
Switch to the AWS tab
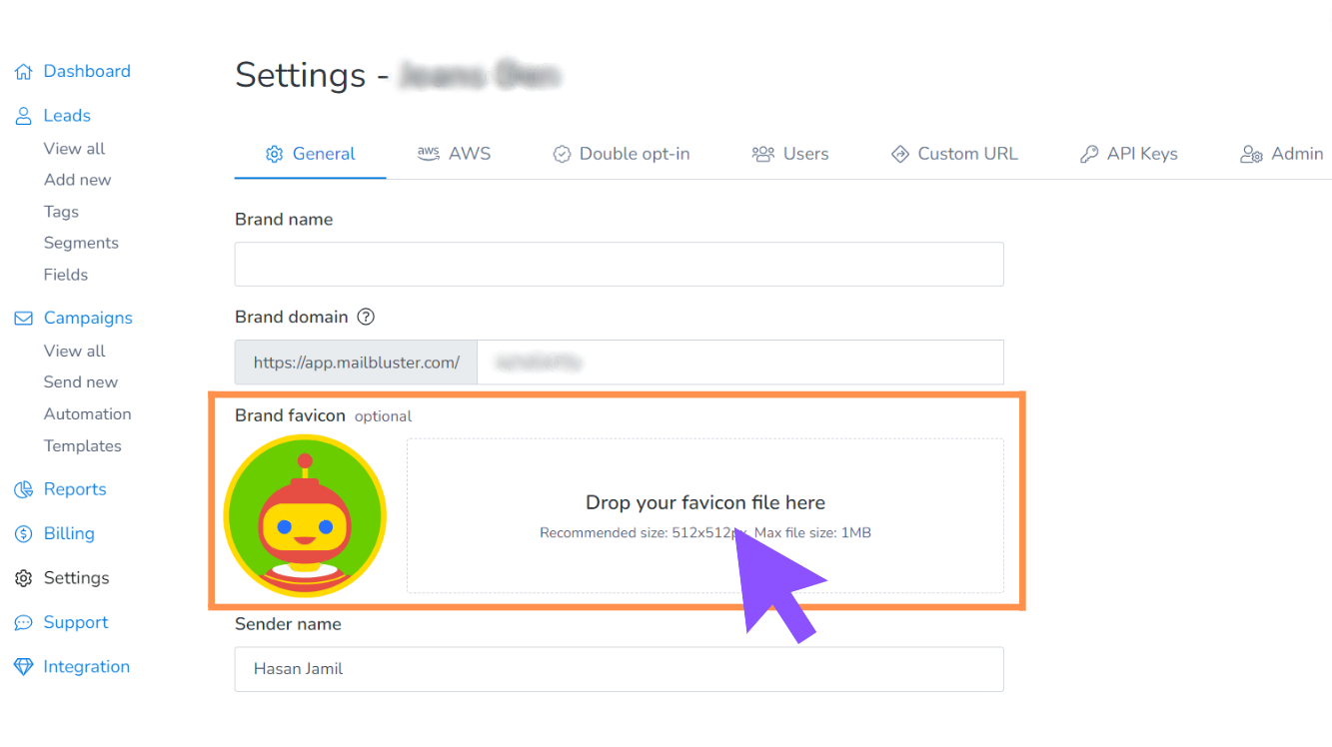(x=454, y=154)
